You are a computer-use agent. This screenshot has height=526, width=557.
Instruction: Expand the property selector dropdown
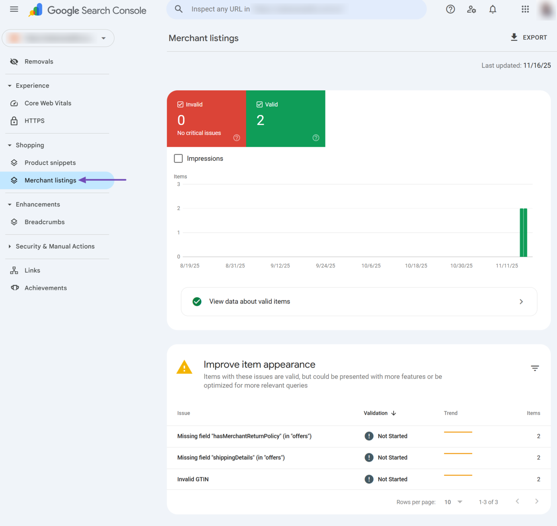(103, 38)
